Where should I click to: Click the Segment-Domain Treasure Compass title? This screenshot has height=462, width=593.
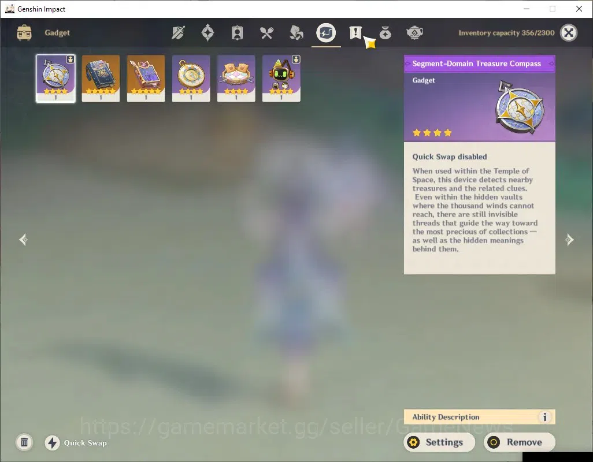pyautogui.click(x=476, y=64)
